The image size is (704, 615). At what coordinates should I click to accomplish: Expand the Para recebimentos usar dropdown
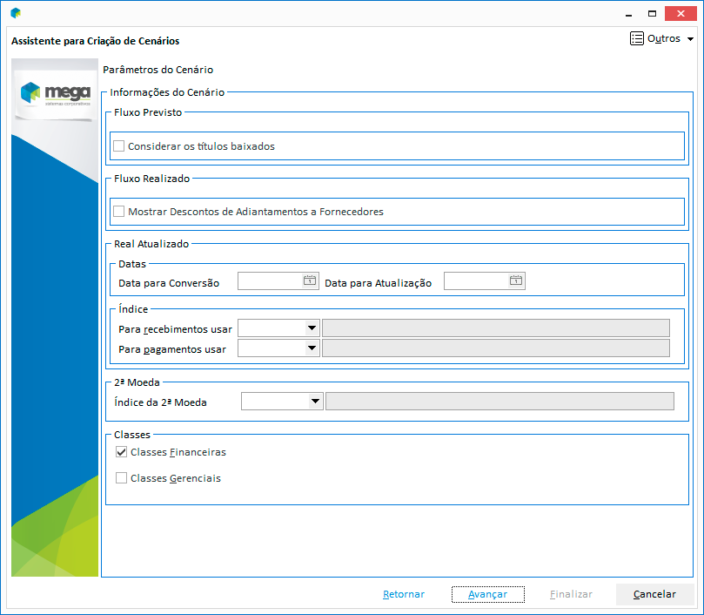(x=312, y=328)
